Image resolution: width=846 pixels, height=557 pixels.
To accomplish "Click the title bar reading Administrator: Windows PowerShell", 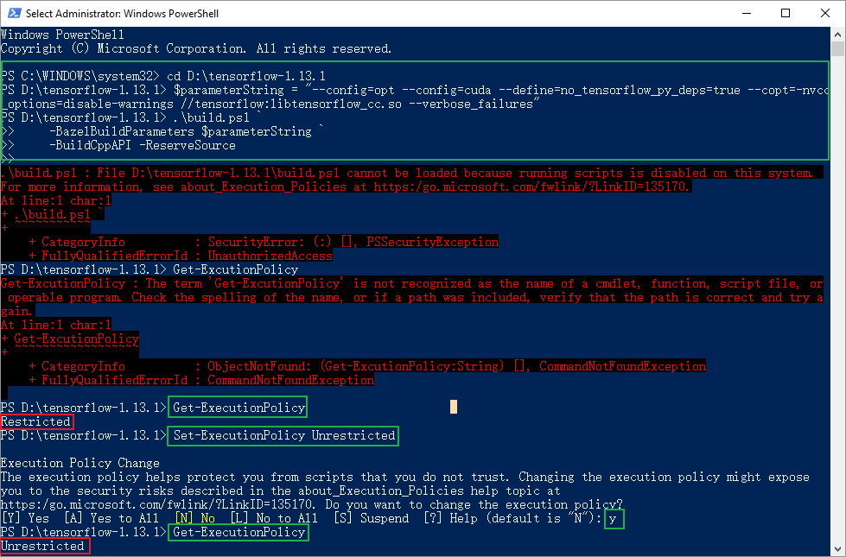I will click(x=121, y=13).
